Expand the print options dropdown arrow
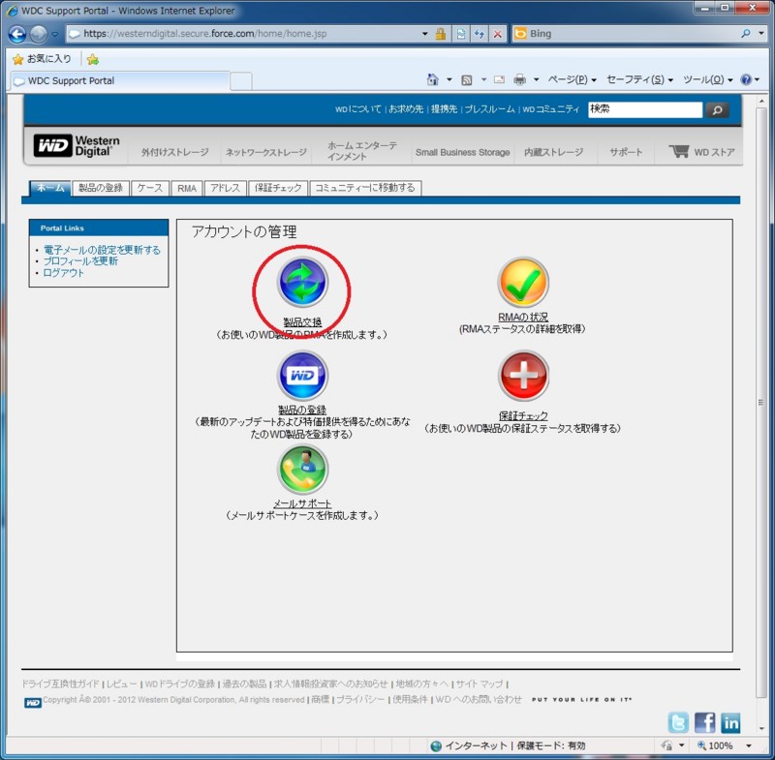Image resolution: width=775 pixels, height=760 pixels. point(537,79)
